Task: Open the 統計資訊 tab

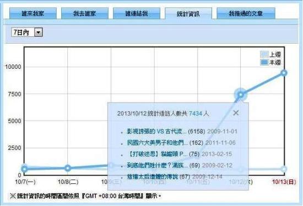Action: pyautogui.click(x=188, y=14)
